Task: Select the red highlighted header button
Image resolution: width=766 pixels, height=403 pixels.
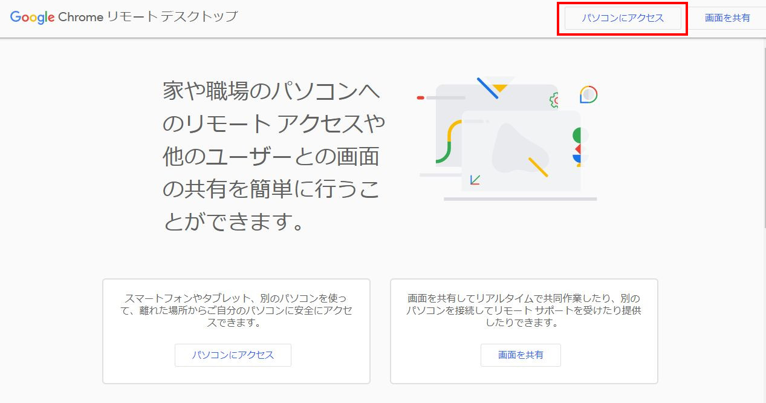Action: [622, 18]
